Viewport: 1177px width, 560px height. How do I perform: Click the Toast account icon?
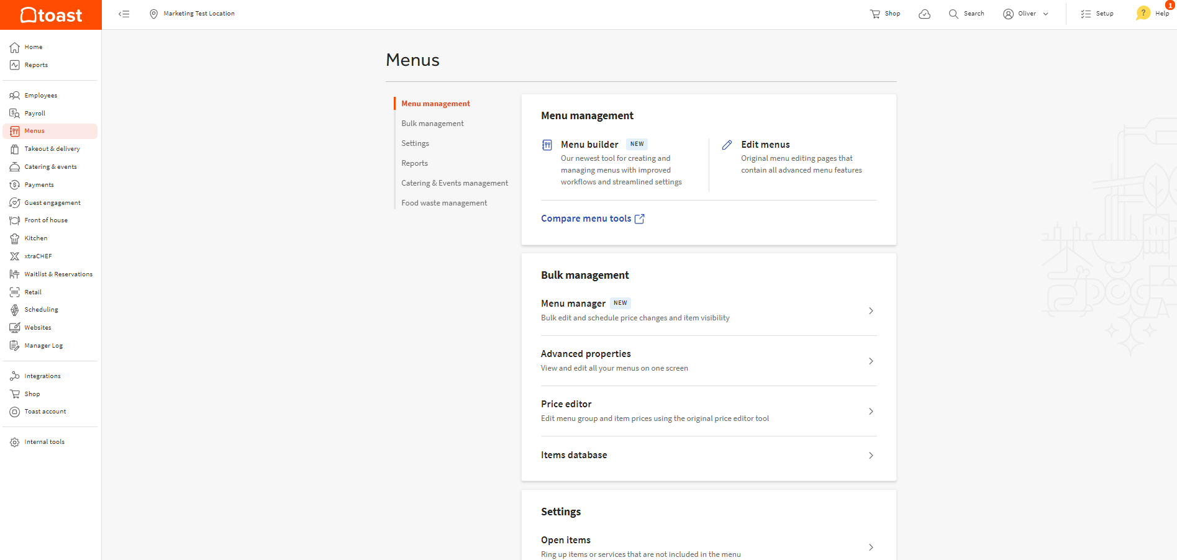point(15,412)
